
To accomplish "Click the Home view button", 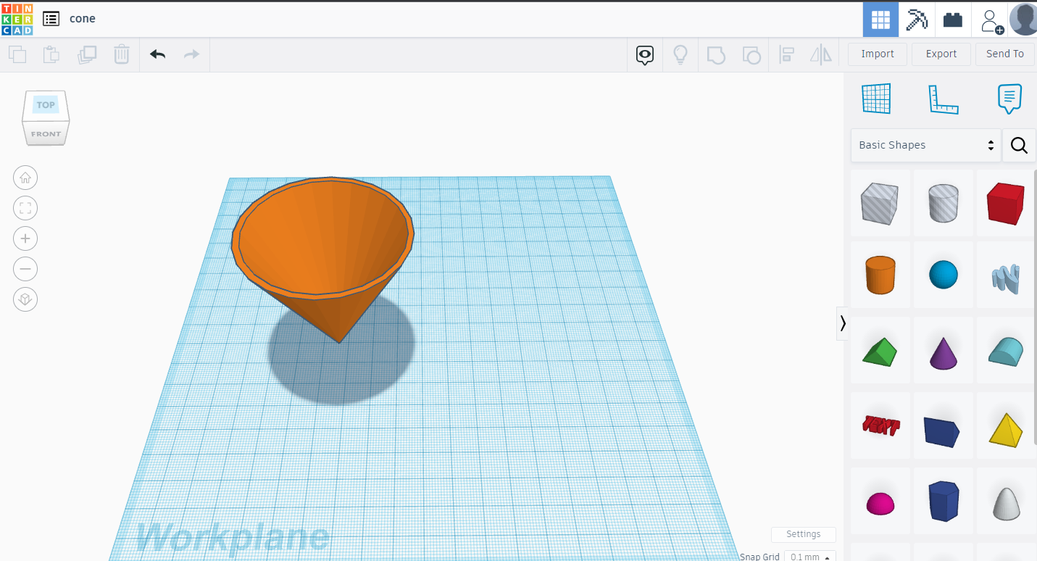I will pyautogui.click(x=25, y=178).
